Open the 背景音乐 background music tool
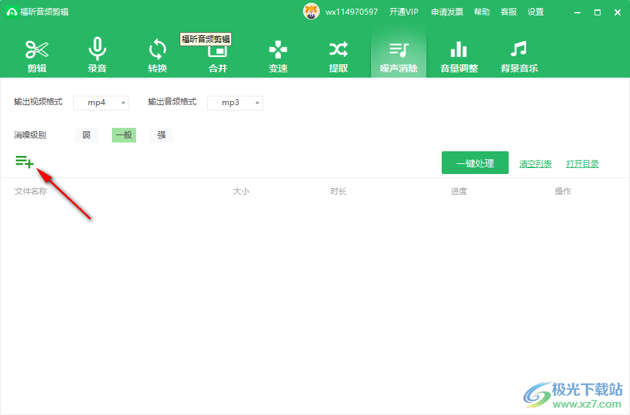 (x=519, y=56)
